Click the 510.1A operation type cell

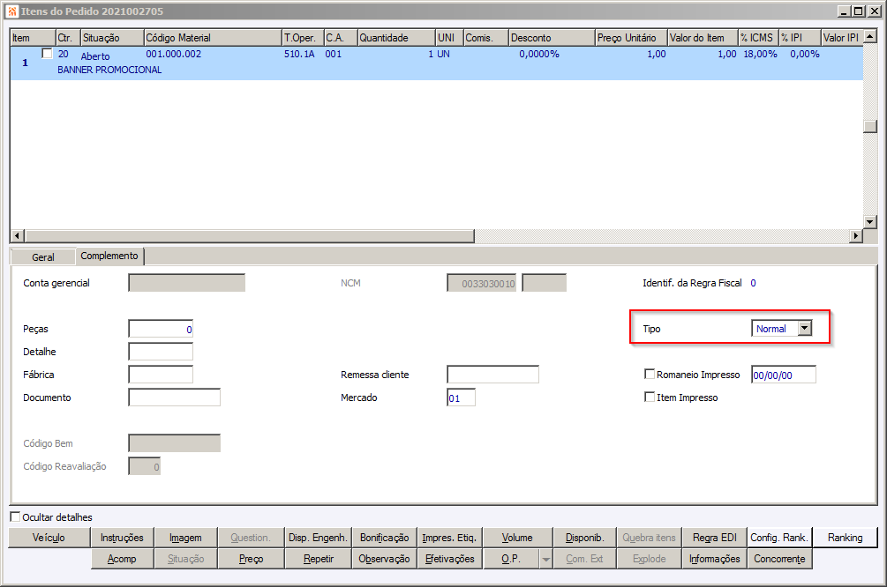pyautogui.click(x=299, y=54)
